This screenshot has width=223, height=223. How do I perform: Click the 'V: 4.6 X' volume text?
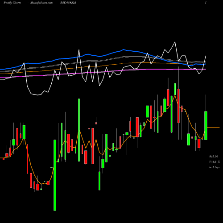(x=215, y=162)
